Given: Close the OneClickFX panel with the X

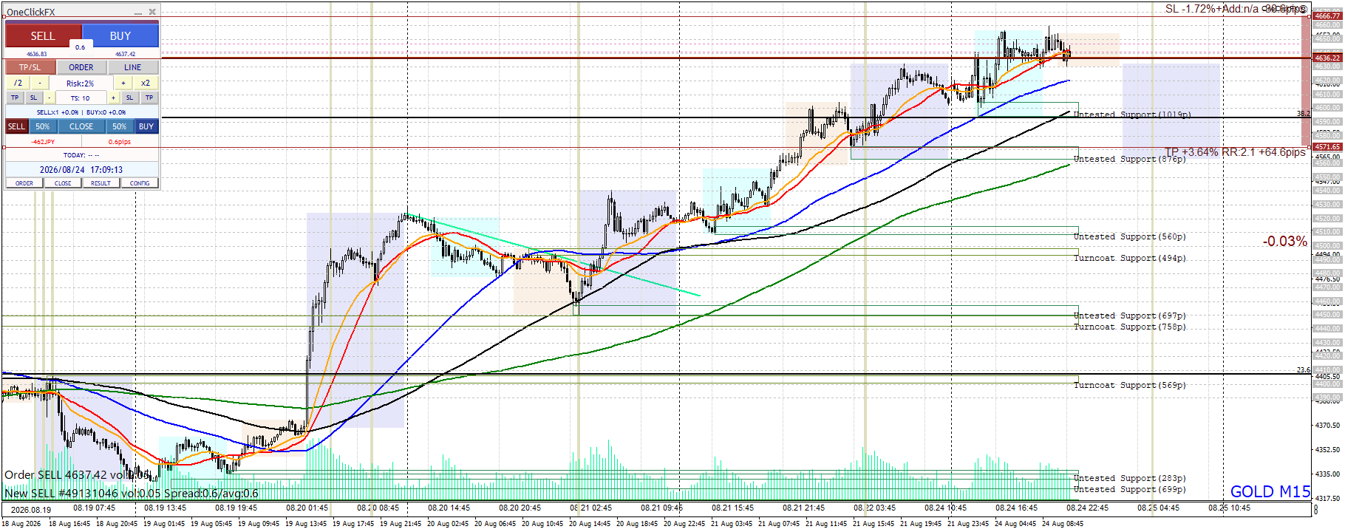Looking at the screenshot, I should (152, 12).
